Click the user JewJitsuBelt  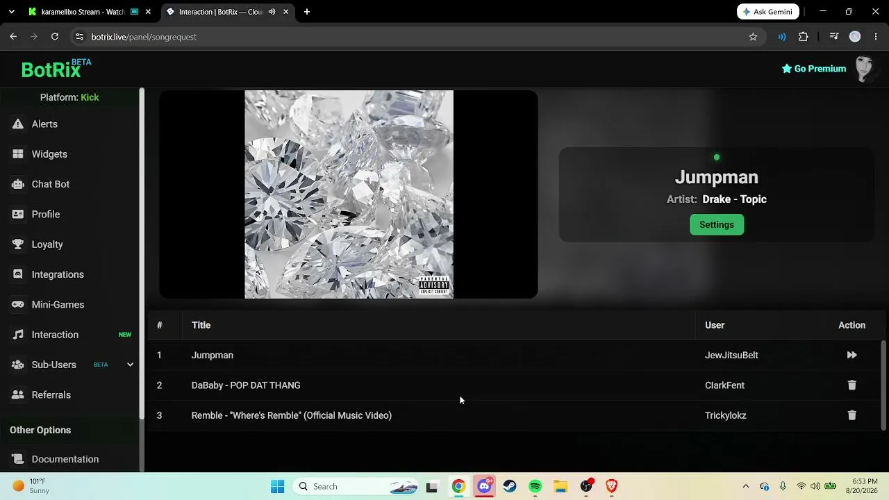(x=731, y=356)
